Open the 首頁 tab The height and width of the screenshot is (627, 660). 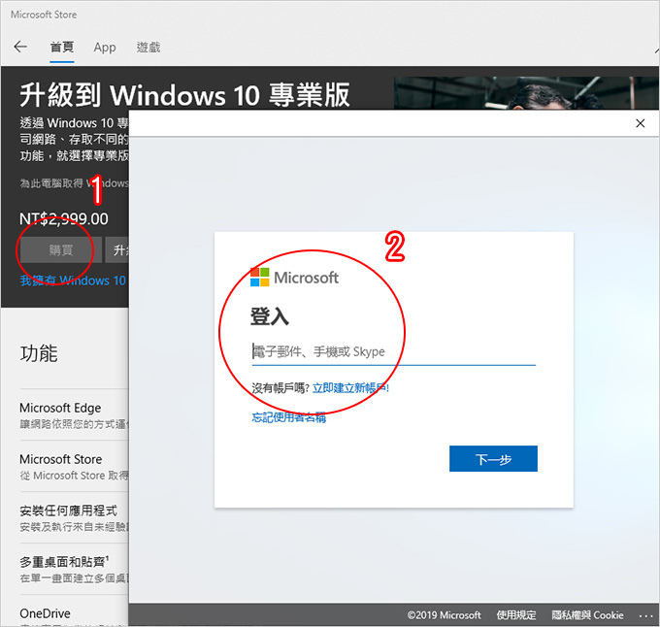[62, 48]
